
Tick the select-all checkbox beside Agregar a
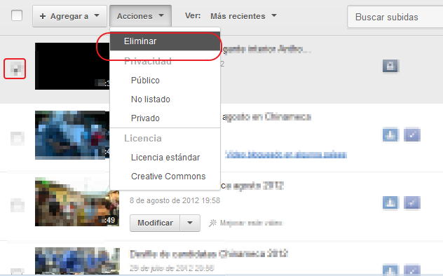[17, 15]
